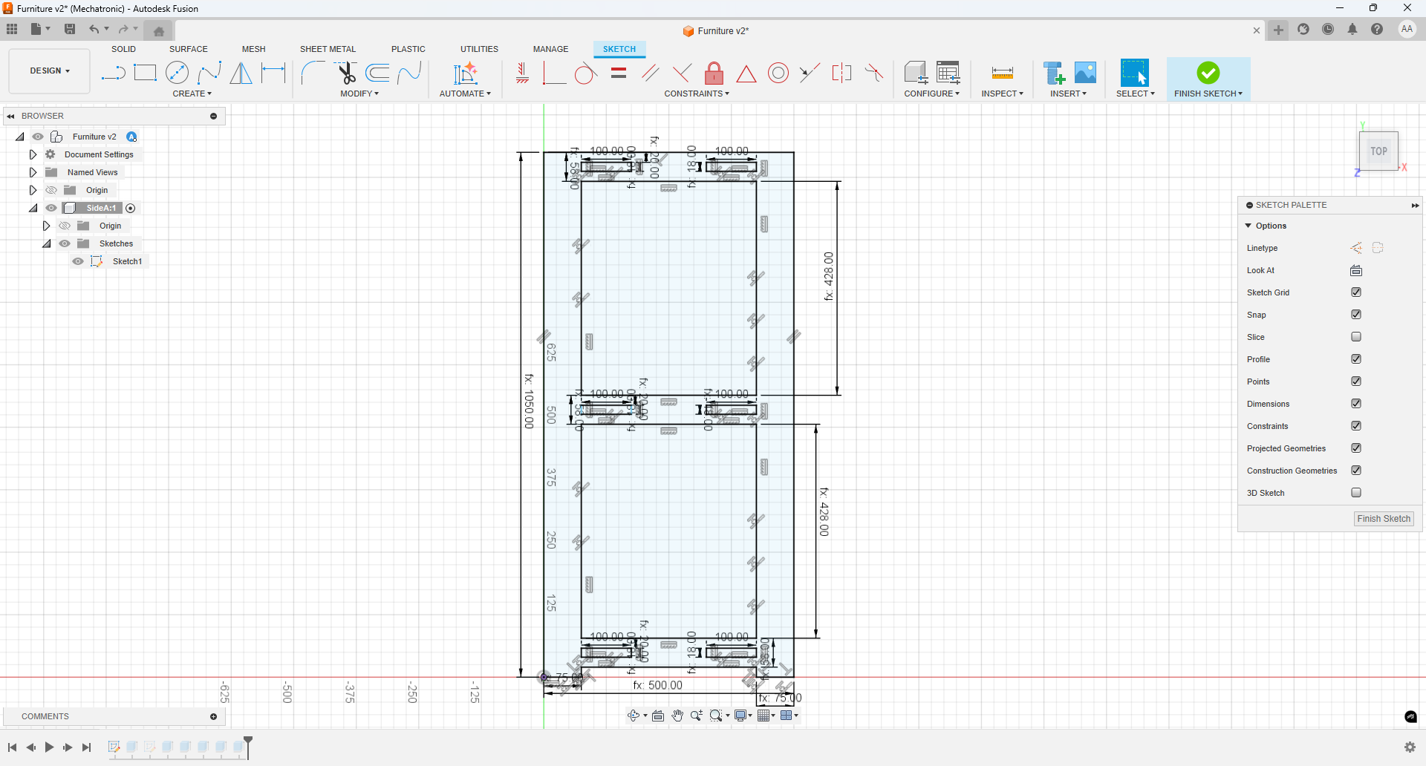This screenshot has height=766, width=1426.
Task: Click the Finish Sketch button in palette
Action: [1384, 519]
